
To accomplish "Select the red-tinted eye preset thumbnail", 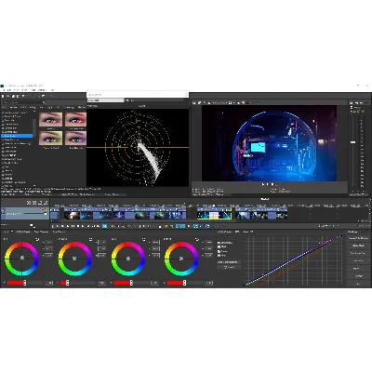I will (76, 119).
